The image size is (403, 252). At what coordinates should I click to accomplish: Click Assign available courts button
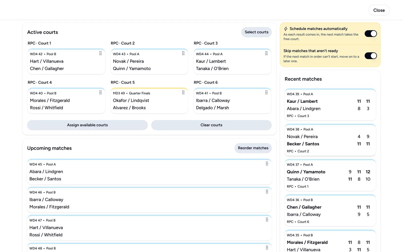click(87, 125)
